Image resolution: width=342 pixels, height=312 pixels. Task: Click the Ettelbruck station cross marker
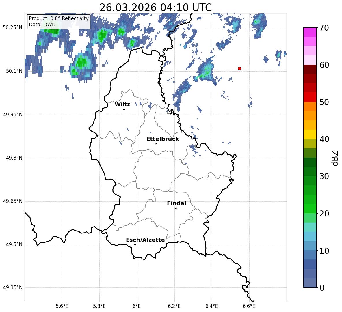(156, 144)
